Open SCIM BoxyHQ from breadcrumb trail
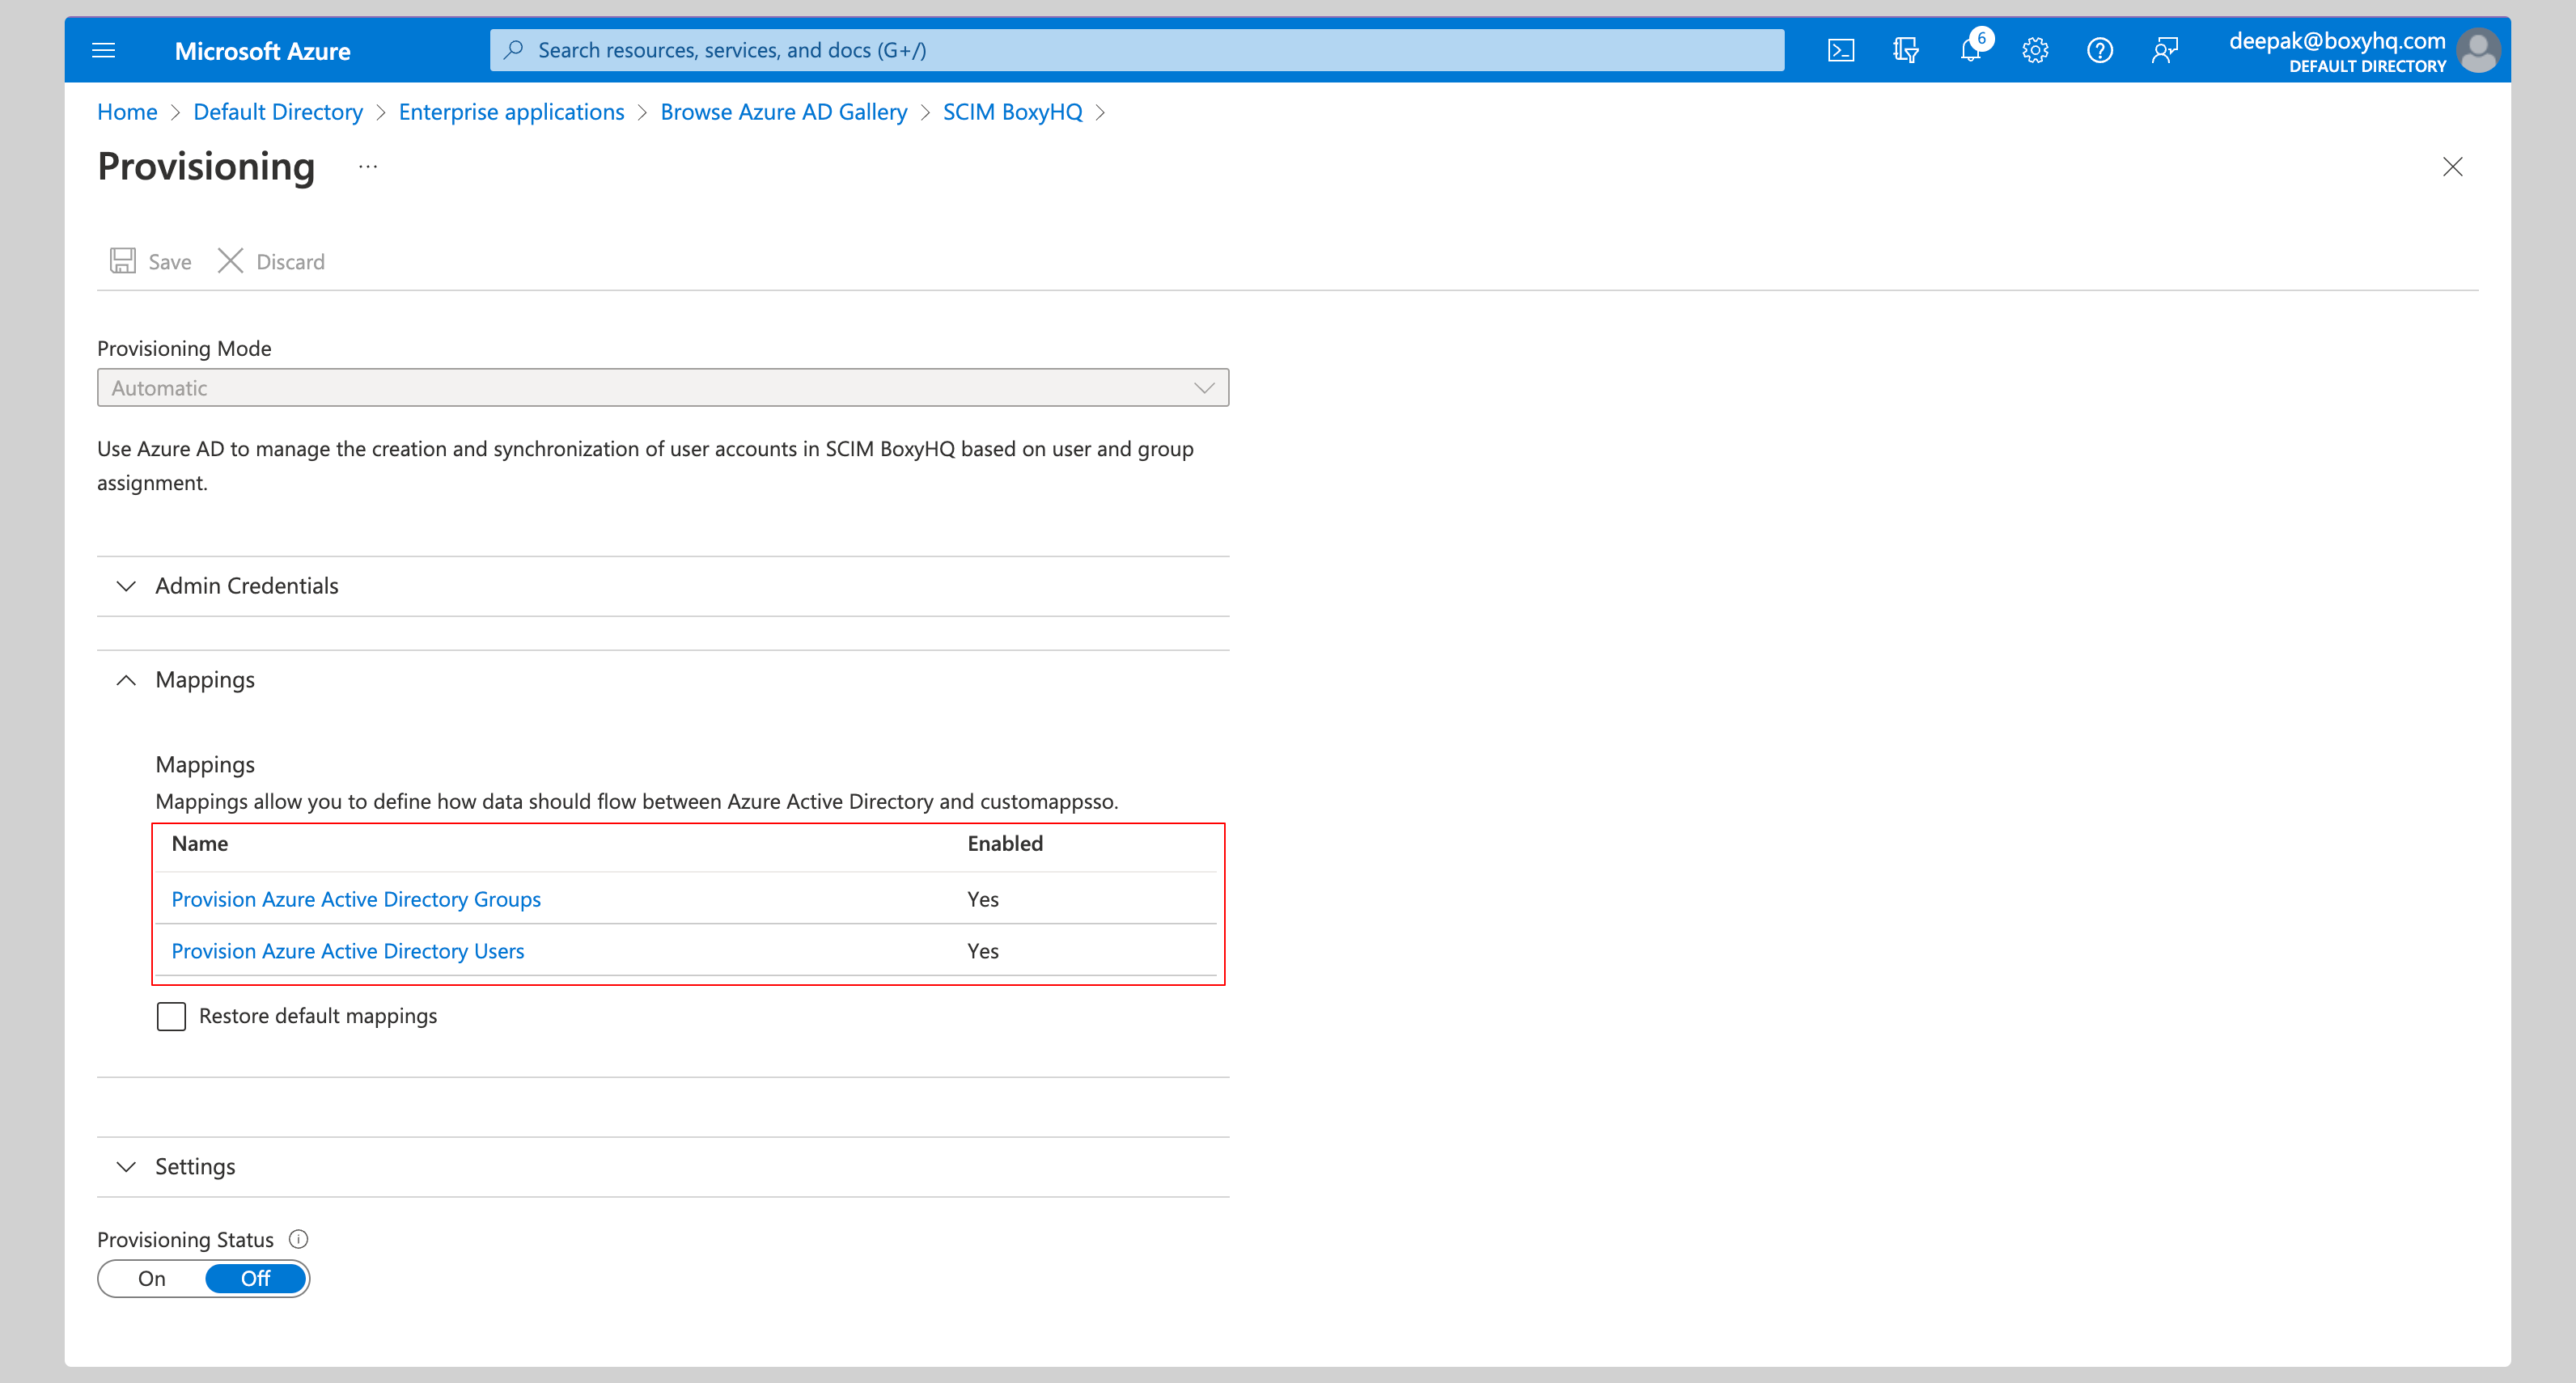 [x=1011, y=111]
